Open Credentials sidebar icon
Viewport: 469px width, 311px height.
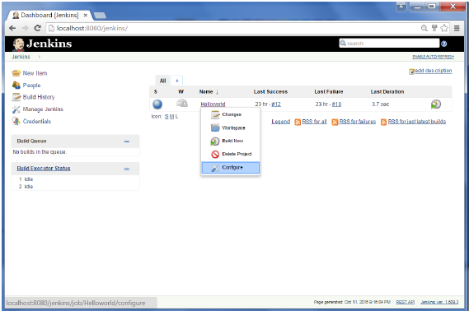[16, 121]
